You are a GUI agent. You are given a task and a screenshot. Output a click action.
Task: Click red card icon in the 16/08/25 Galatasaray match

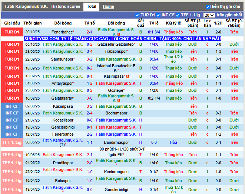(119, 100)
